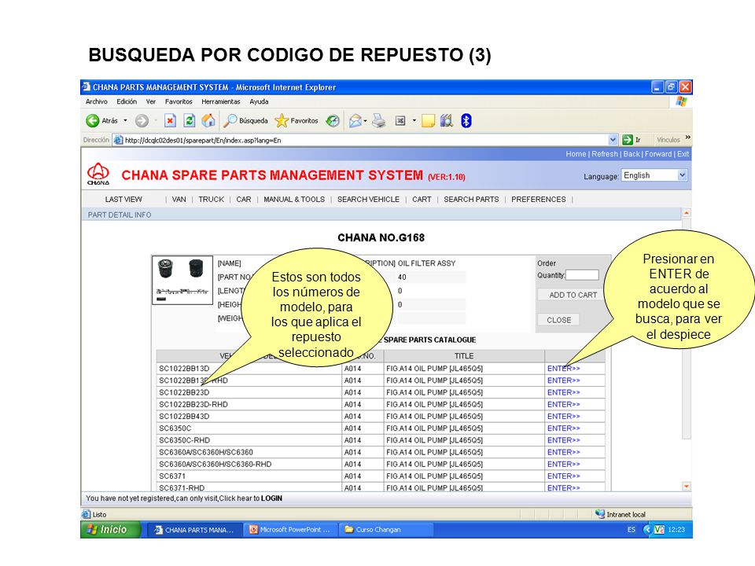Click the Windows Inicio start button

point(111,529)
